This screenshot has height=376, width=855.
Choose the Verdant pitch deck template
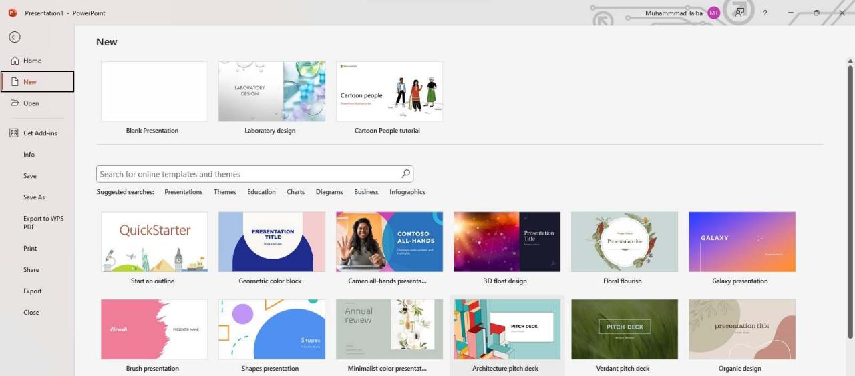pos(625,329)
